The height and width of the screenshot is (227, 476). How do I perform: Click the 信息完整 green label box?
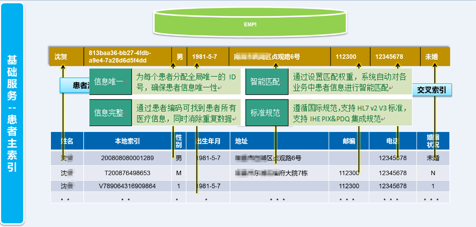[110, 113]
